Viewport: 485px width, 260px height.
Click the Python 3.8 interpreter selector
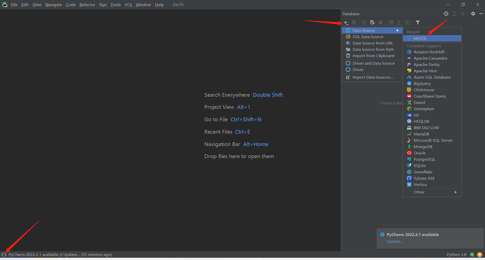pyautogui.click(x=456, y=255)
